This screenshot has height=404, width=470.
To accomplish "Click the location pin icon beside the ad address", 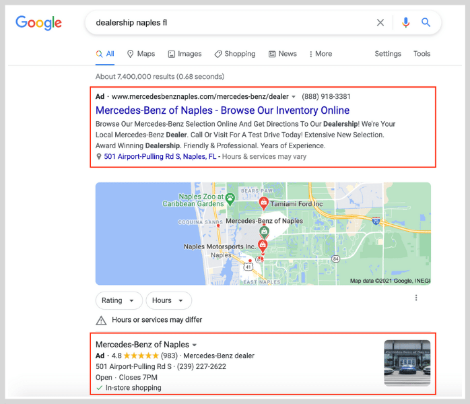I will click(98, 156).
